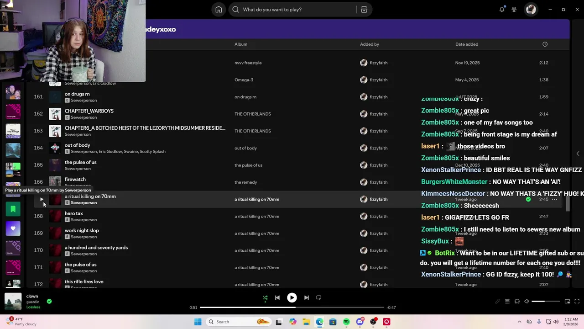Open more options for 'a ritual killing on 70mm' row
This screenshot has height=329, width=584.
[554, 199]
